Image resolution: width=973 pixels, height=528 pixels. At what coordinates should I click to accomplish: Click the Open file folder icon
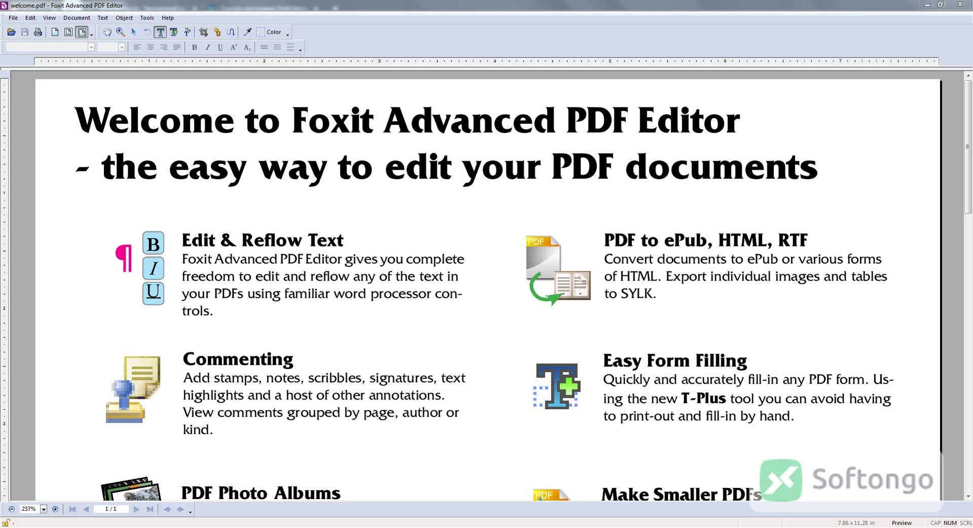coord(11,32)
